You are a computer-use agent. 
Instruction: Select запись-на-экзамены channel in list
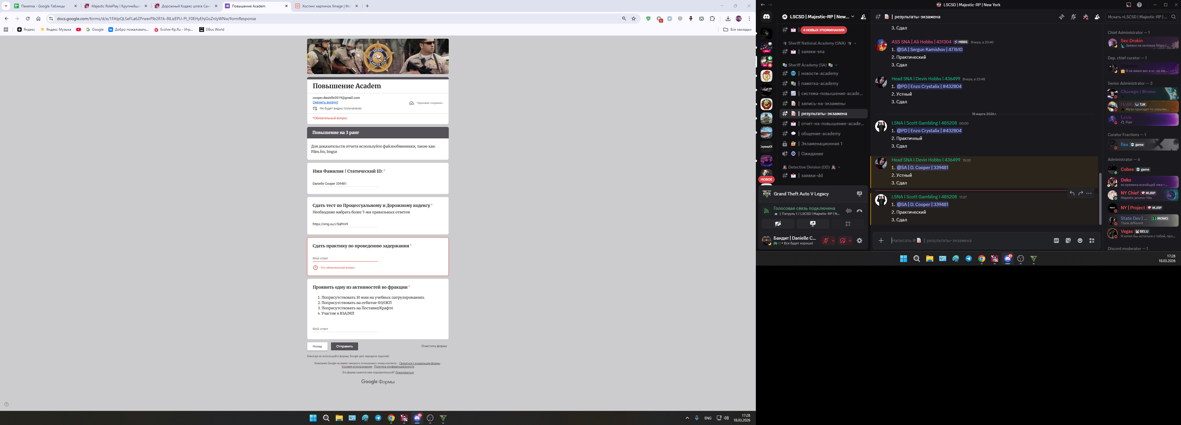(823, 104)
